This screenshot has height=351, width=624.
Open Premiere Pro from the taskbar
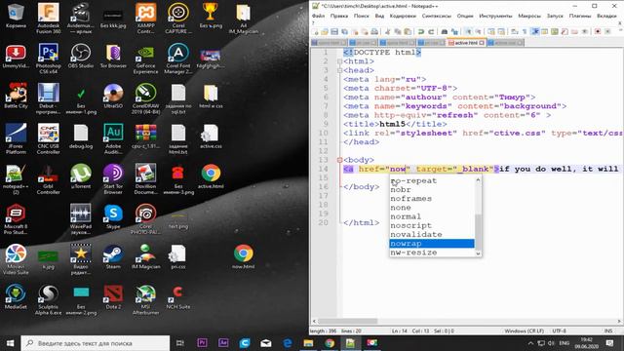pyautogui.click(x=202, y=343)
